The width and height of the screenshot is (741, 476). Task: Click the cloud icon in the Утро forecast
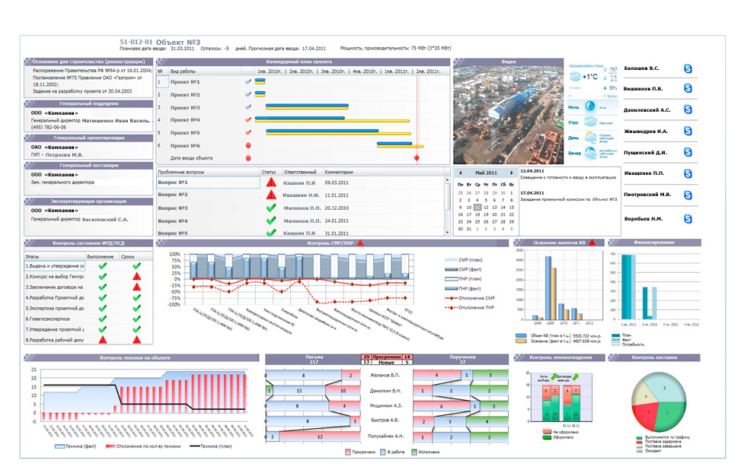(590, 122)
